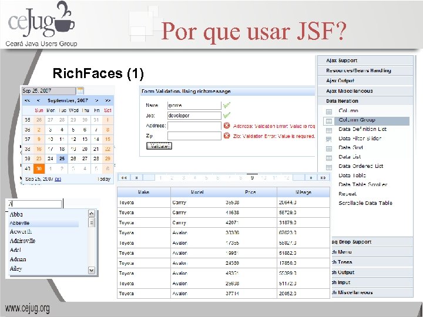Click the Validate button
This screenshot has height=317, width=423.
point(159,146)
